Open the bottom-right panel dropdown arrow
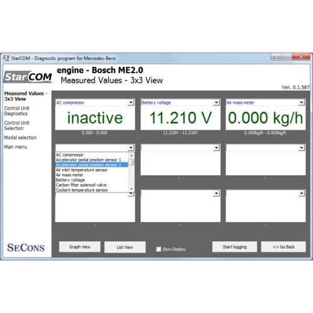The height and width of the screenshot is (313, 313). pyautogui.click(x=302, y=193)
